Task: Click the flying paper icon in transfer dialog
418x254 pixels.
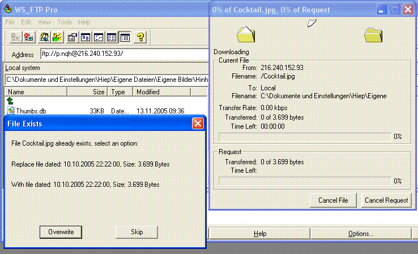Action: tap(312, 23)
